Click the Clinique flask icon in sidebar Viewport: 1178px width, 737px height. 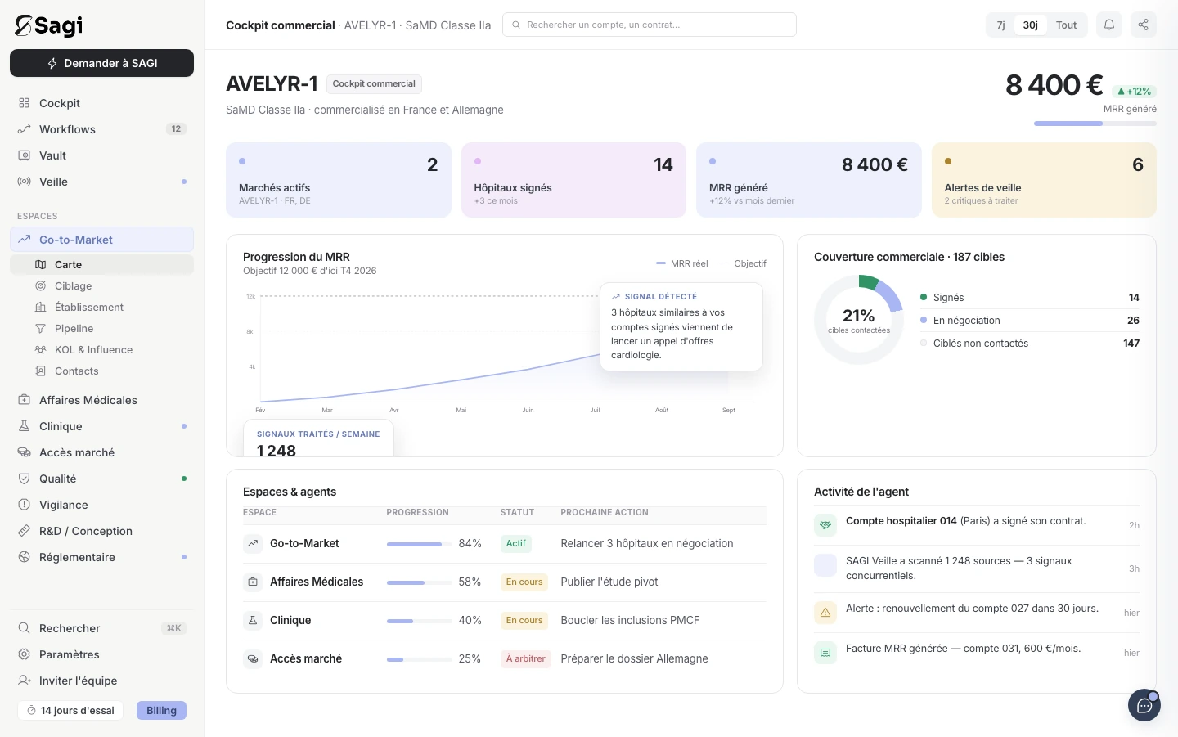(x=25, y=426)
